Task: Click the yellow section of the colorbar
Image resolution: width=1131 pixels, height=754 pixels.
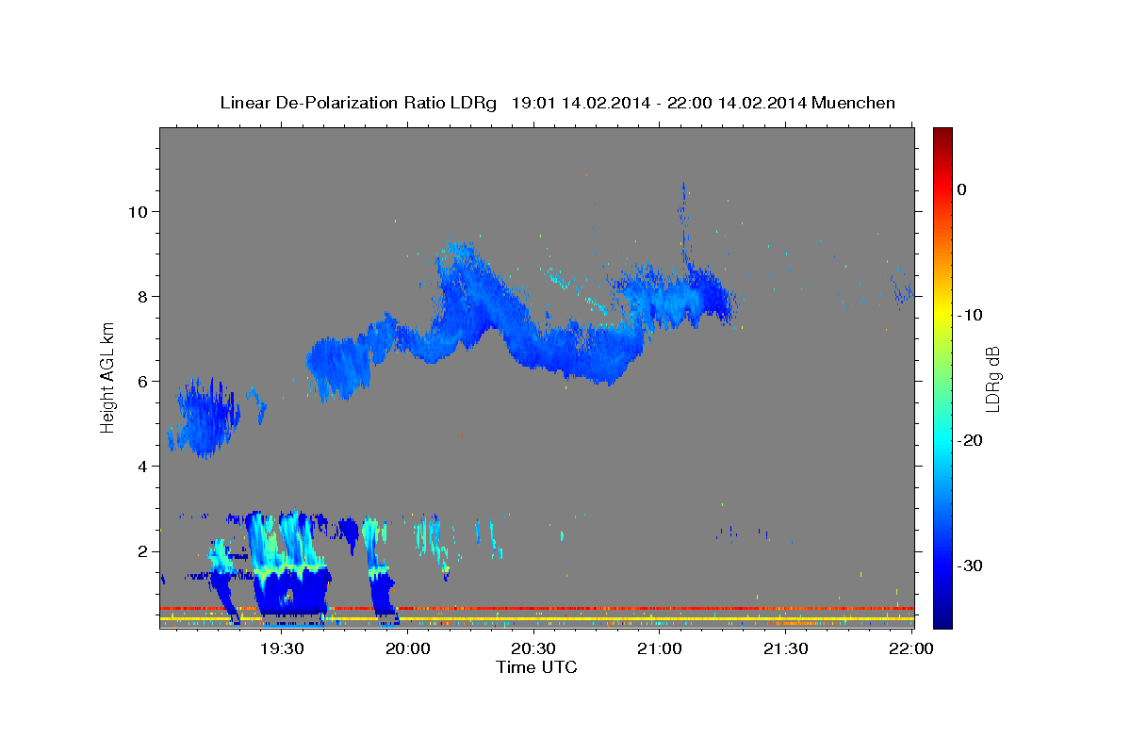Action: [942, 315]
